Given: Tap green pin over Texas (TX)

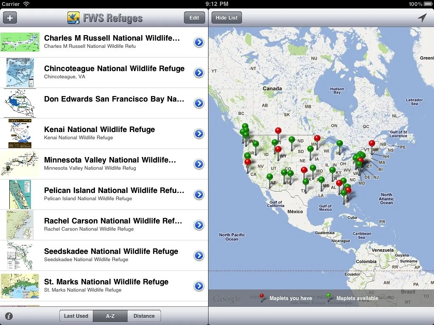Looking at the screenshot, I should coord(306,182).
